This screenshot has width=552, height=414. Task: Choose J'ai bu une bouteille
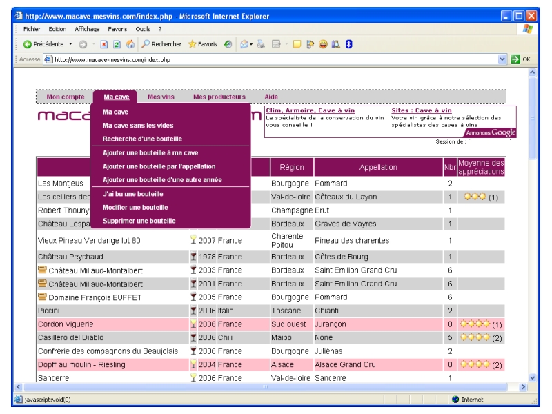click(132, 194)
